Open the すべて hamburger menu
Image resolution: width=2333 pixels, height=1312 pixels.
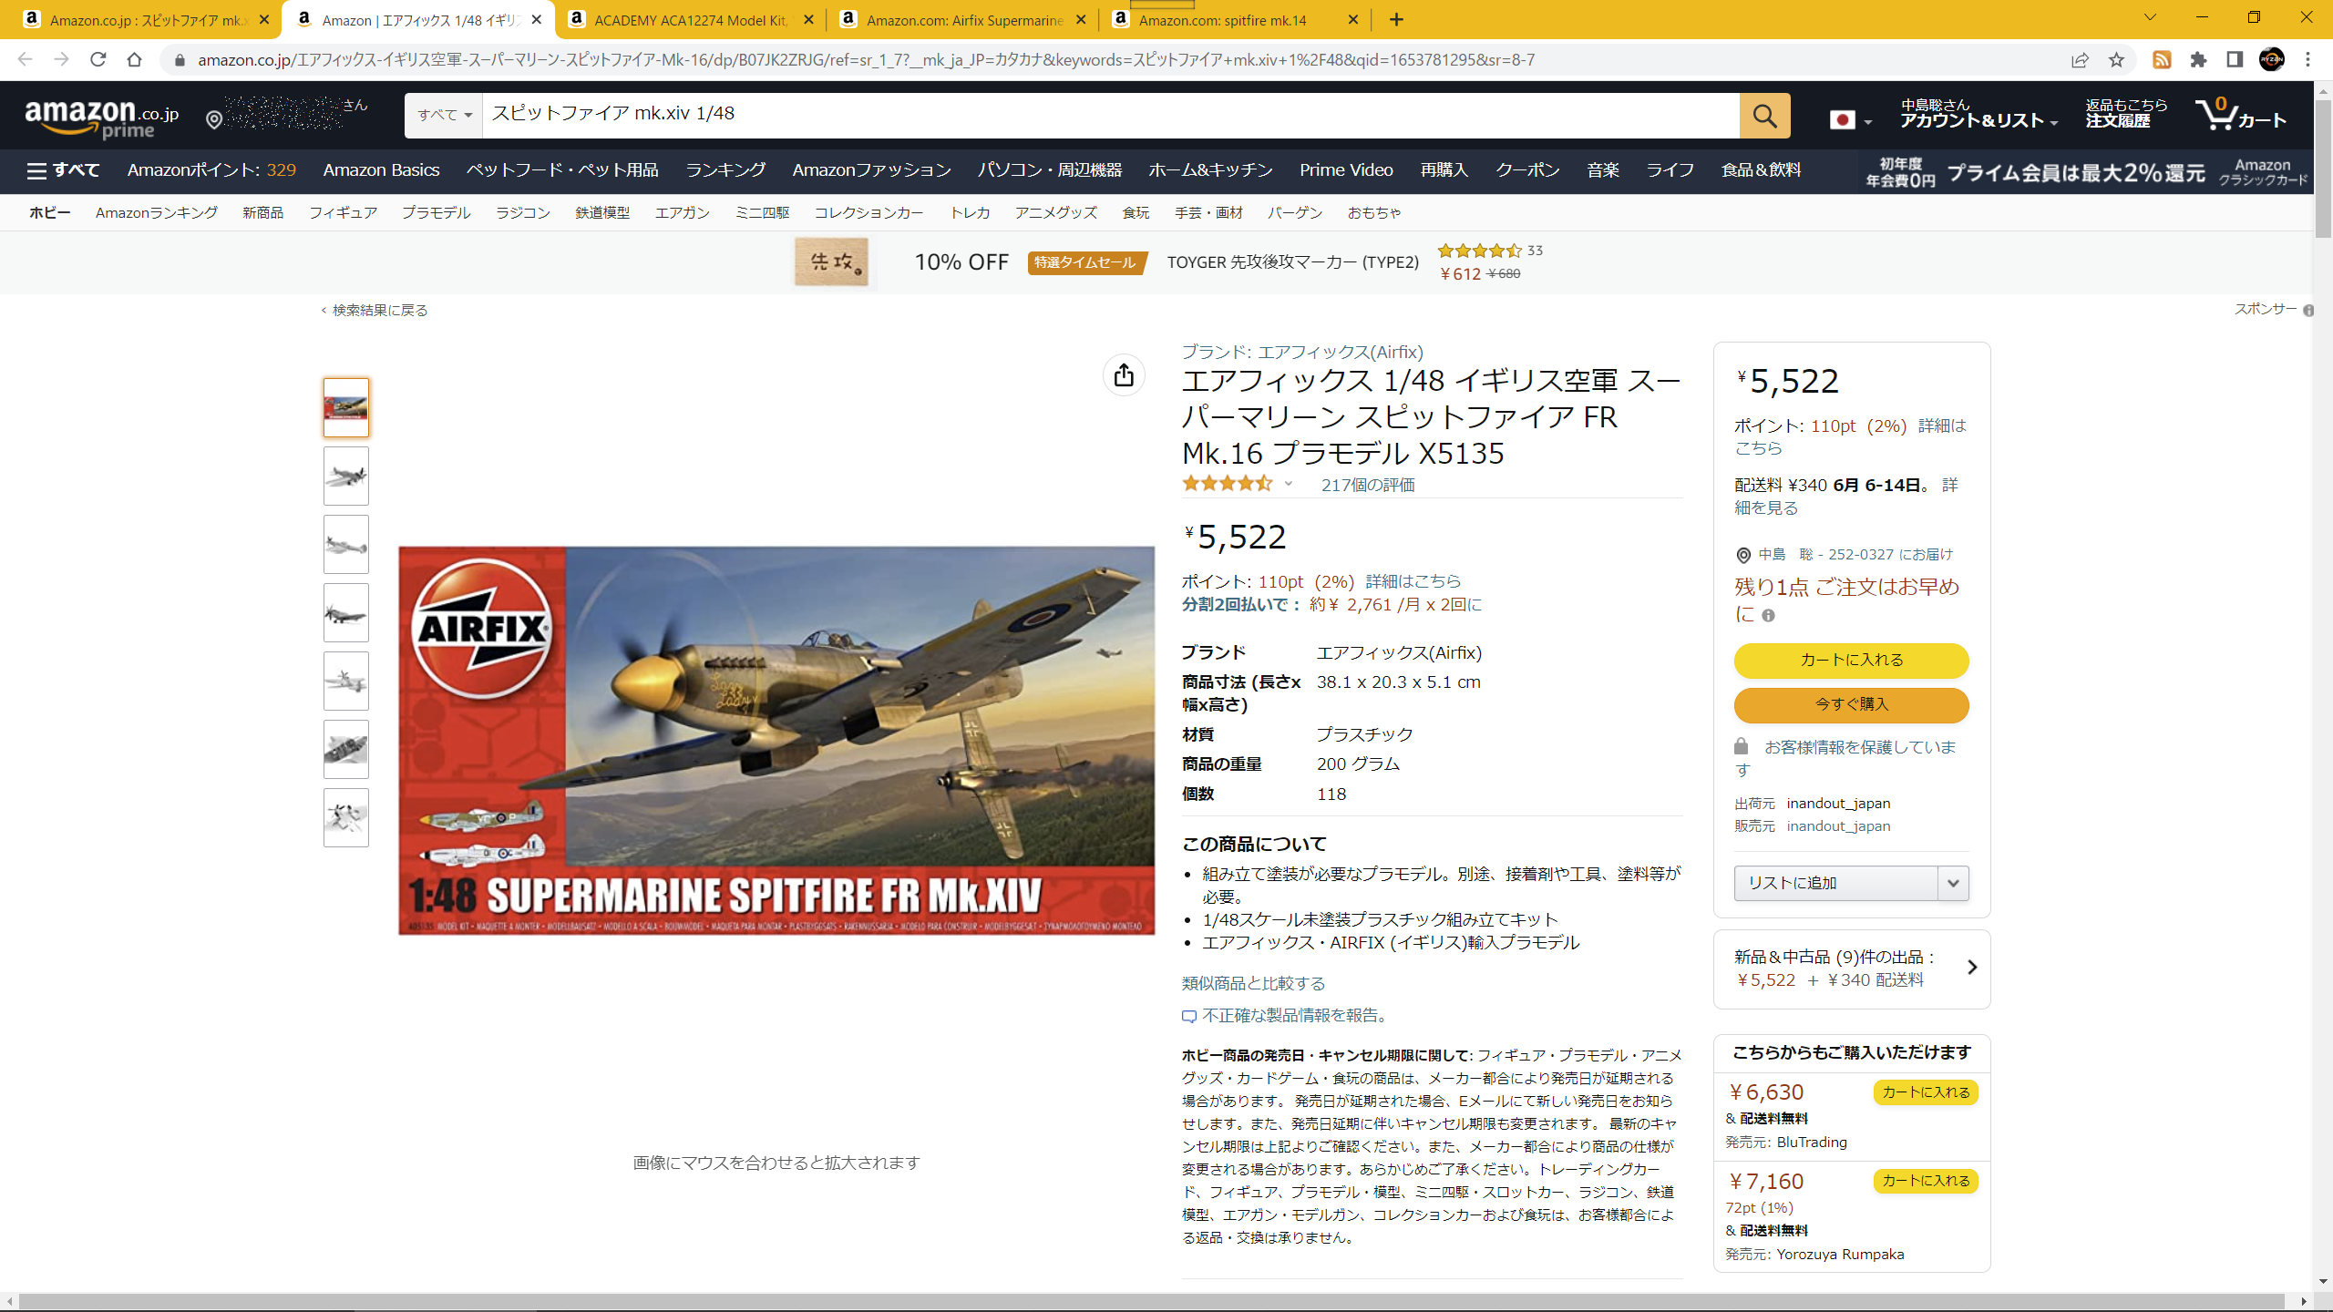[x=63, y=170]
